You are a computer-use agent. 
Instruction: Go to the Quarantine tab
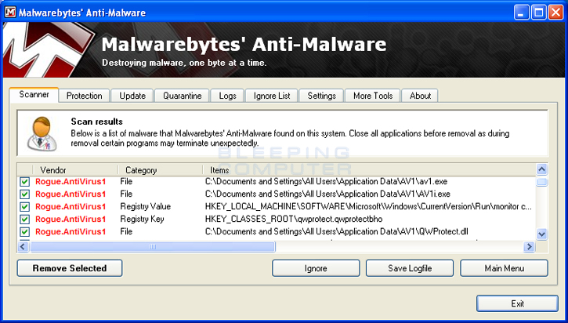click(182, 96)
